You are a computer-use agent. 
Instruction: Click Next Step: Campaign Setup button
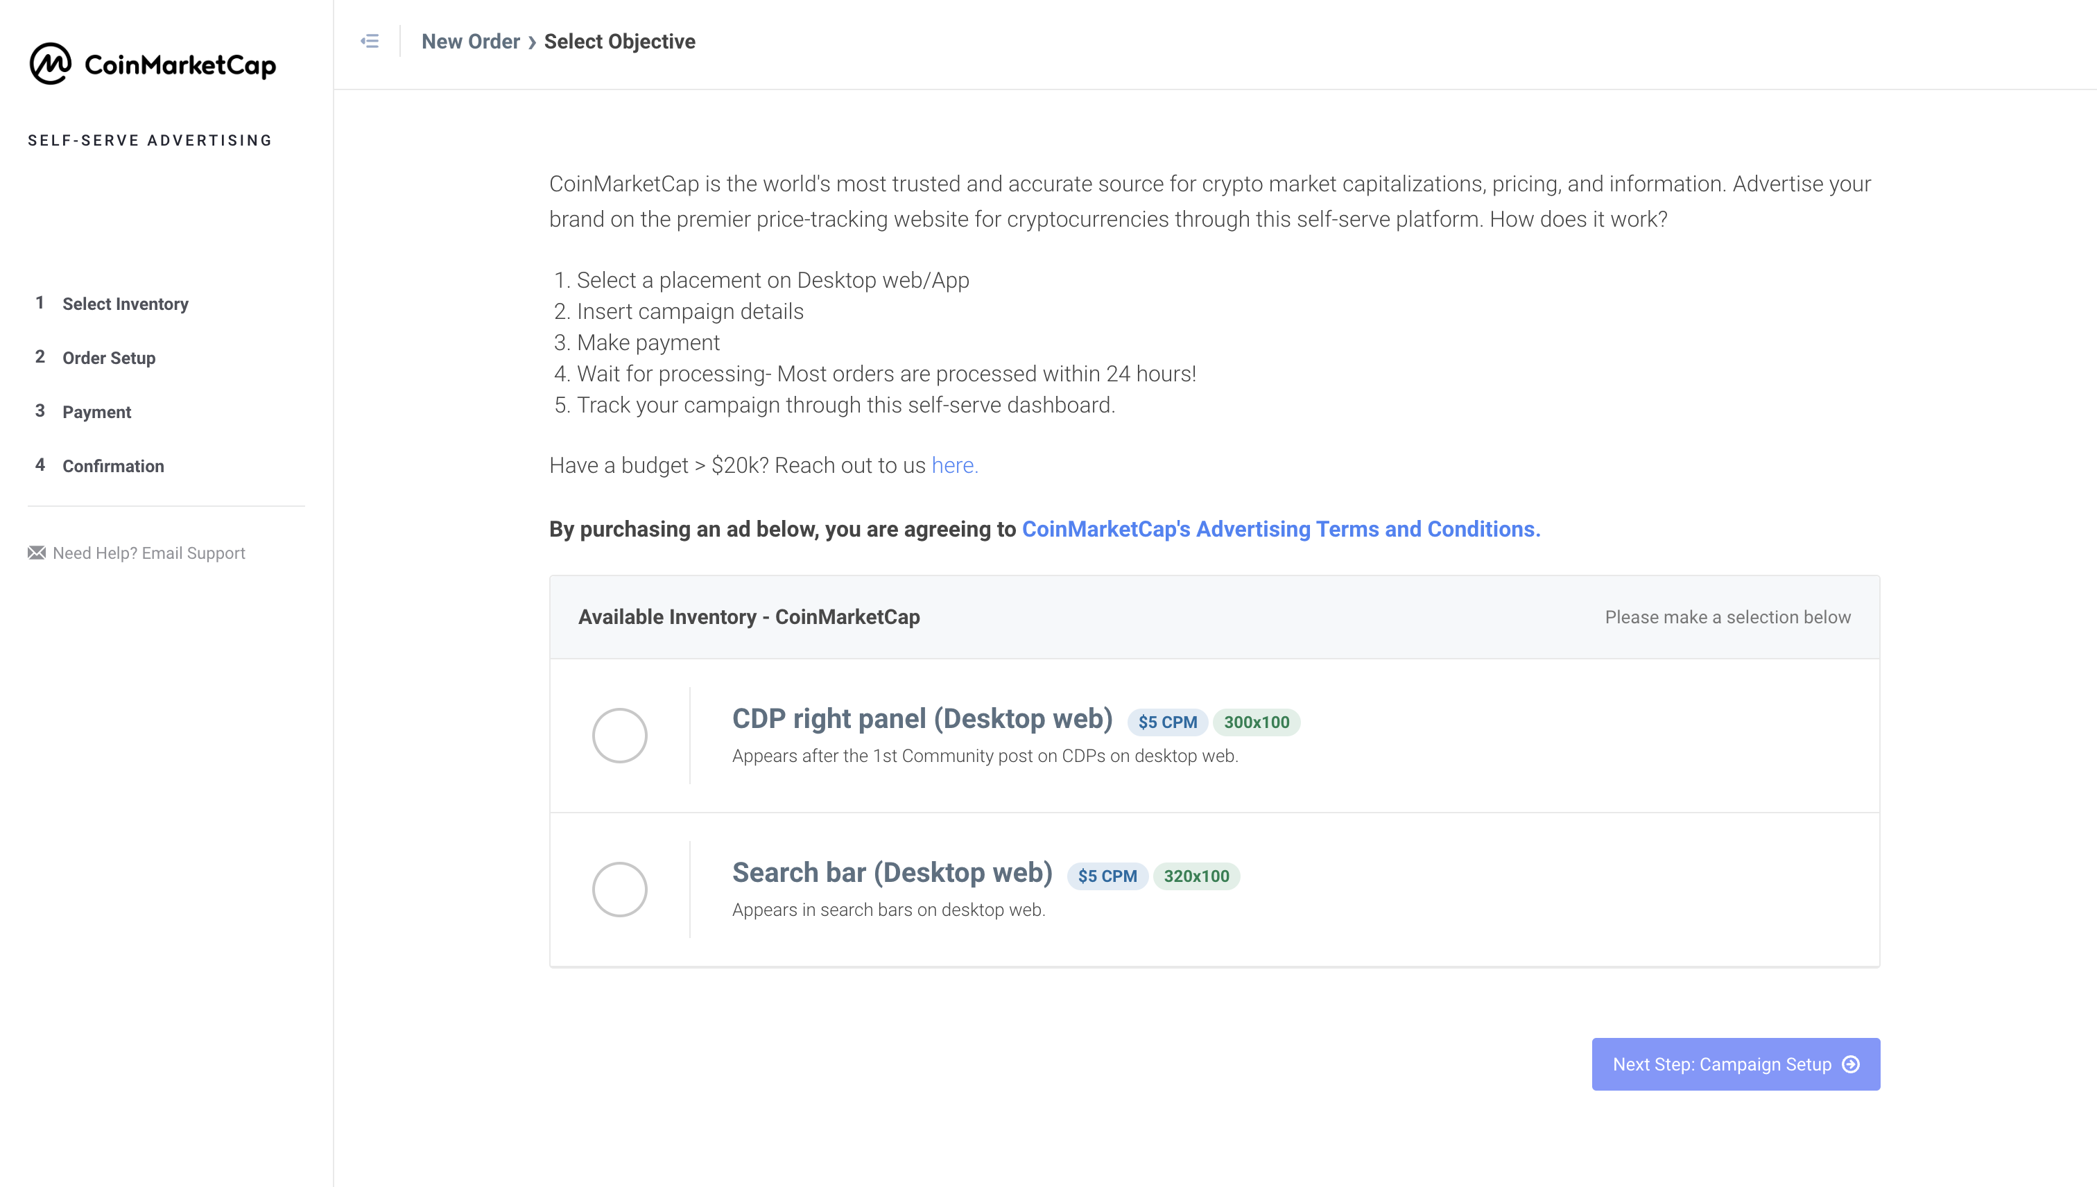[x=1736, y=1064]
